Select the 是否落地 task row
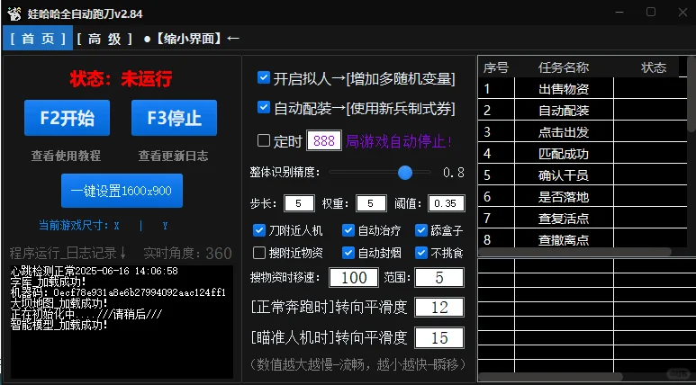This screenshot has width=696, height=385. (x=583, y=197)
